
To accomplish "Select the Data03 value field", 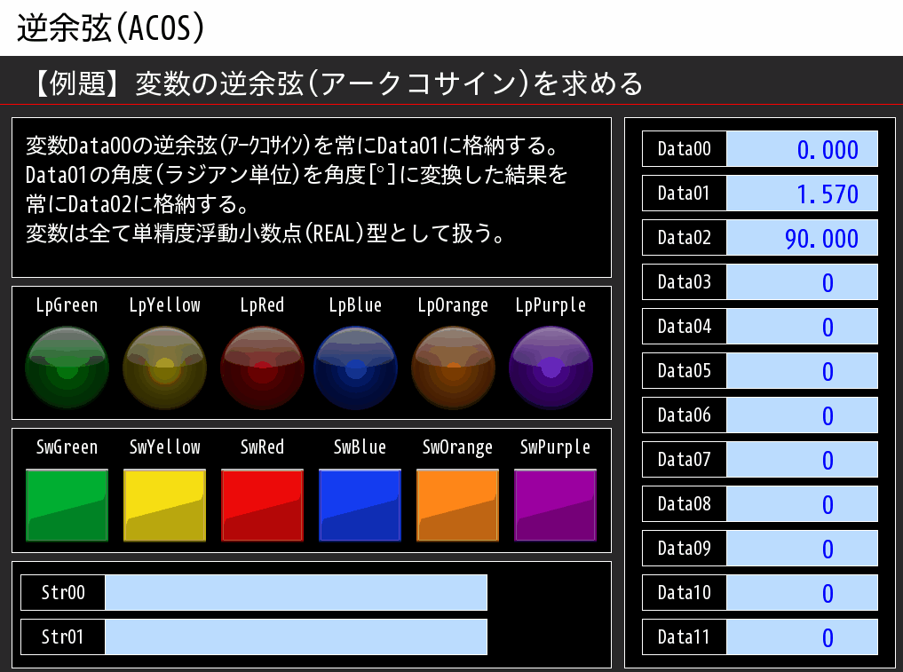I will [802, 281].
